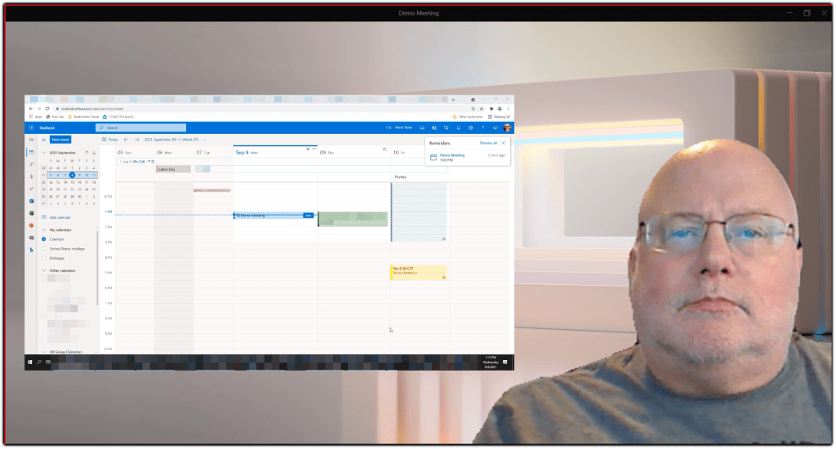Click the browser reload icon
Viewport: 836px width, 449px height.
(47, 109)
